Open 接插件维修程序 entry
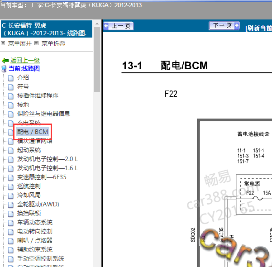The width and height of the screenshot is (272, 267). click(x=38, y=95)
